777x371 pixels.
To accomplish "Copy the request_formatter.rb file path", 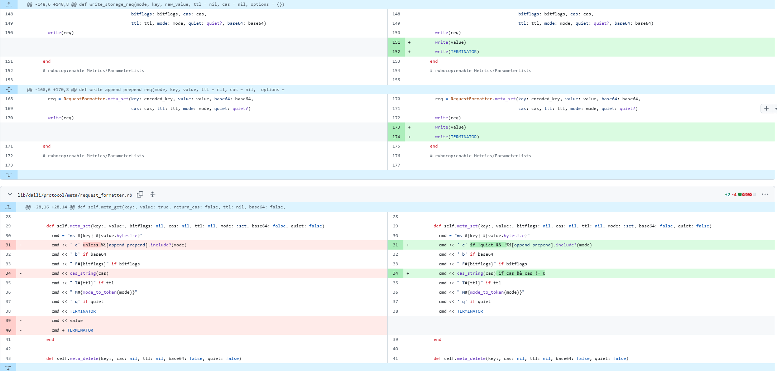I will [x=140, y=194].
